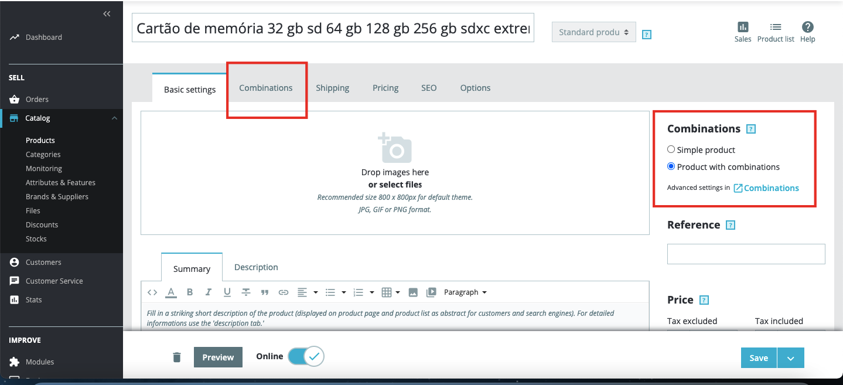
Task: Select Simple product radio button
Action: point(671,149)
